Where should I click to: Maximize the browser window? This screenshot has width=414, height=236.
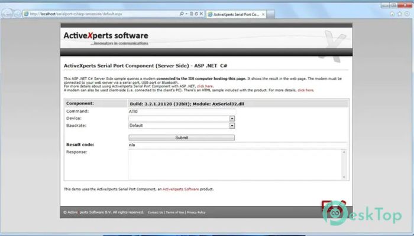(393, 5)
